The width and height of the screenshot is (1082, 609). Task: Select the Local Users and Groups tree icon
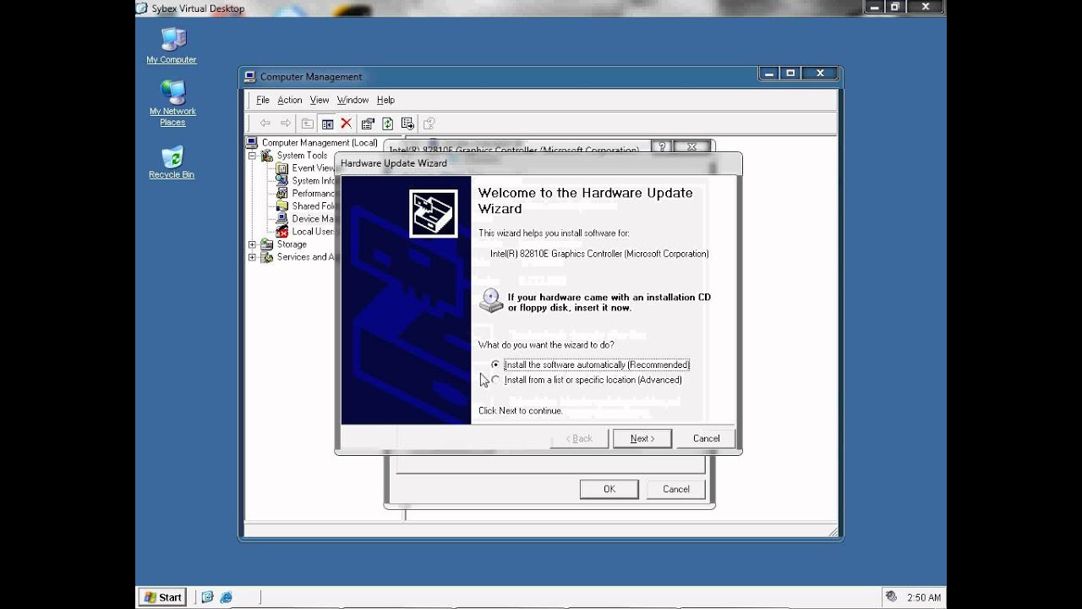coord(282,232)
